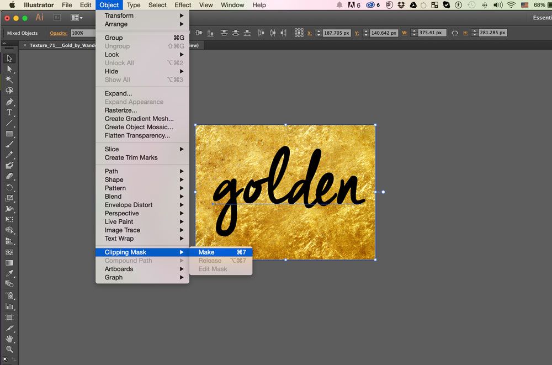Screen dimensions: 552x365
Task: Choose Expand... from Object menu
Action: [x=142, y=93]
